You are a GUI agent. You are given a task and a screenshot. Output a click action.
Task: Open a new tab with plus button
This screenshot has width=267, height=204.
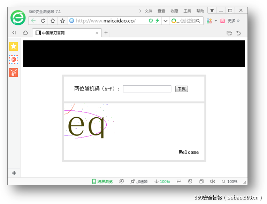(x=106, y=33)
